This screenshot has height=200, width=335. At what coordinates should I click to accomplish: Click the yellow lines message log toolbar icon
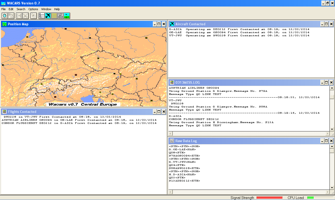[x=54, y=16]
